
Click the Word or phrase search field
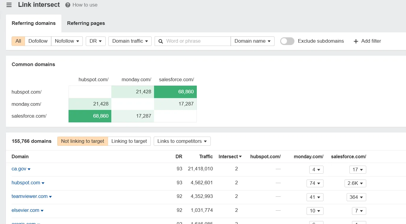[x=193, y=41]
